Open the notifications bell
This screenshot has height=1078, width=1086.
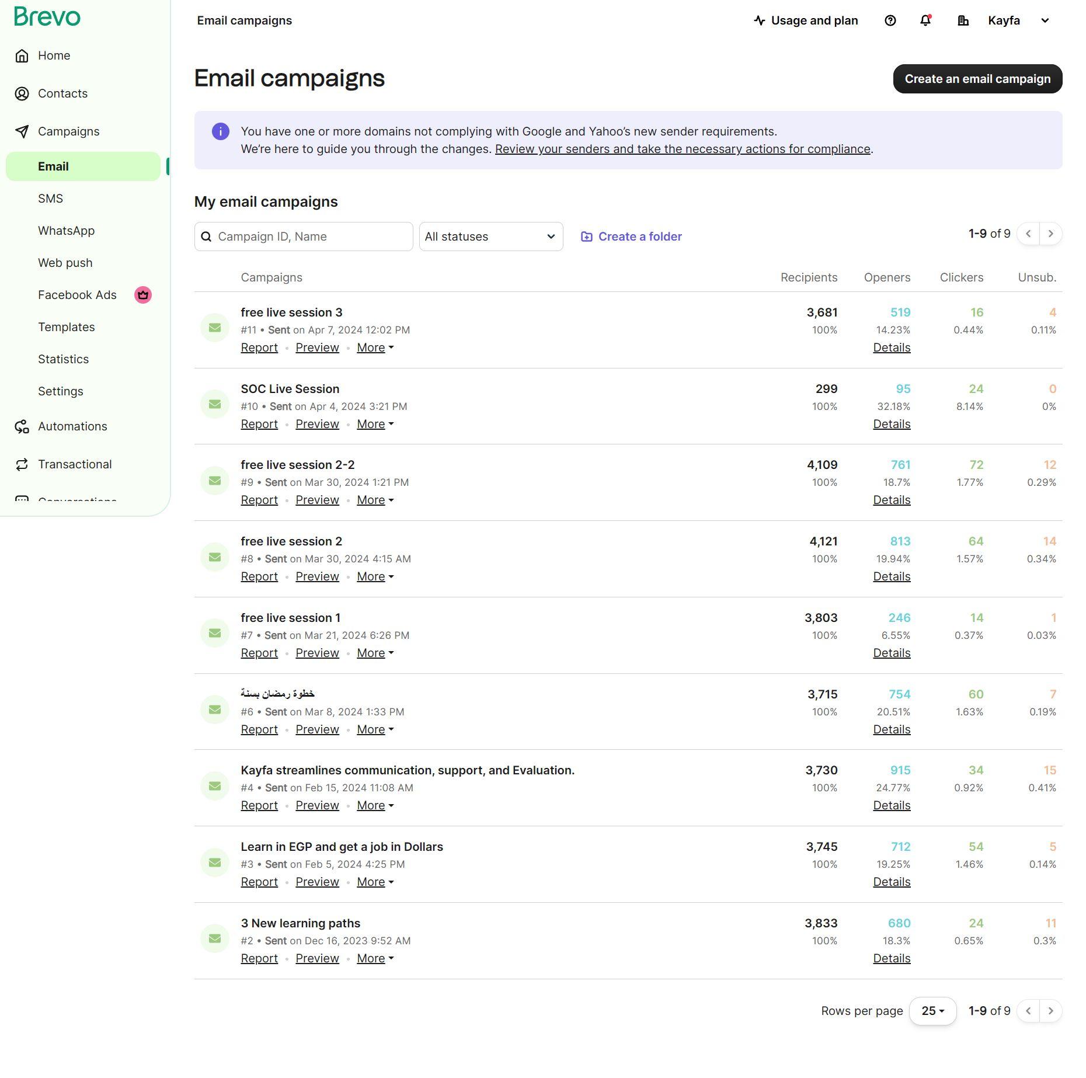tap(925, 21)
